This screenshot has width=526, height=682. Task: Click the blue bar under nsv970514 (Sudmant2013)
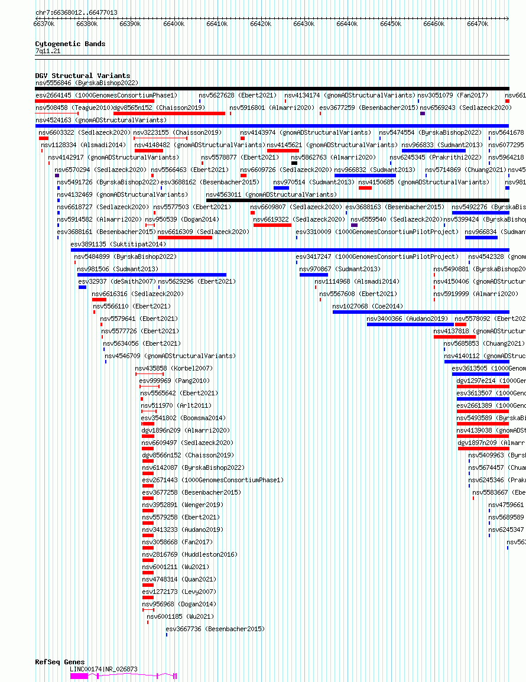point(281,188)
